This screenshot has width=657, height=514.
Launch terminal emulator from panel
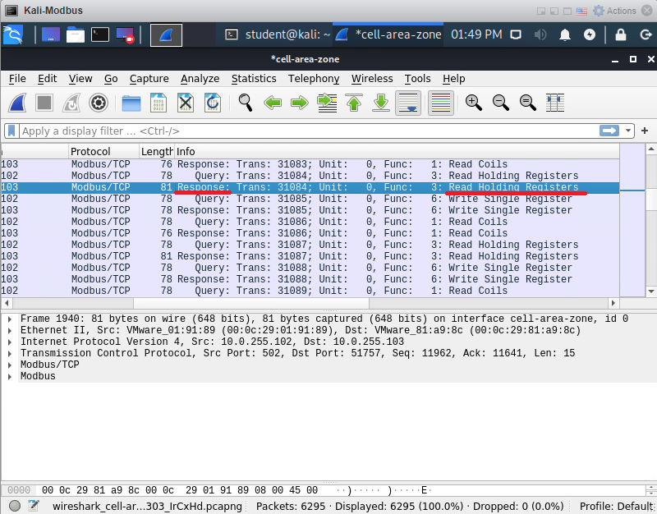point(100,34)
